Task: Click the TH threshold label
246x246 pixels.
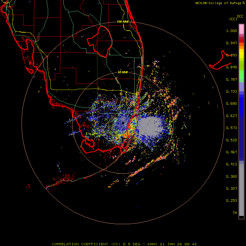Action: (x=235, y=213)
